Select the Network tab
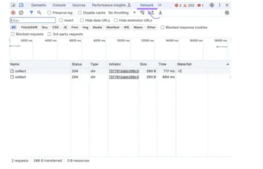Image resolution: width=263 pixels, height=169 pixels. [147, 5]
